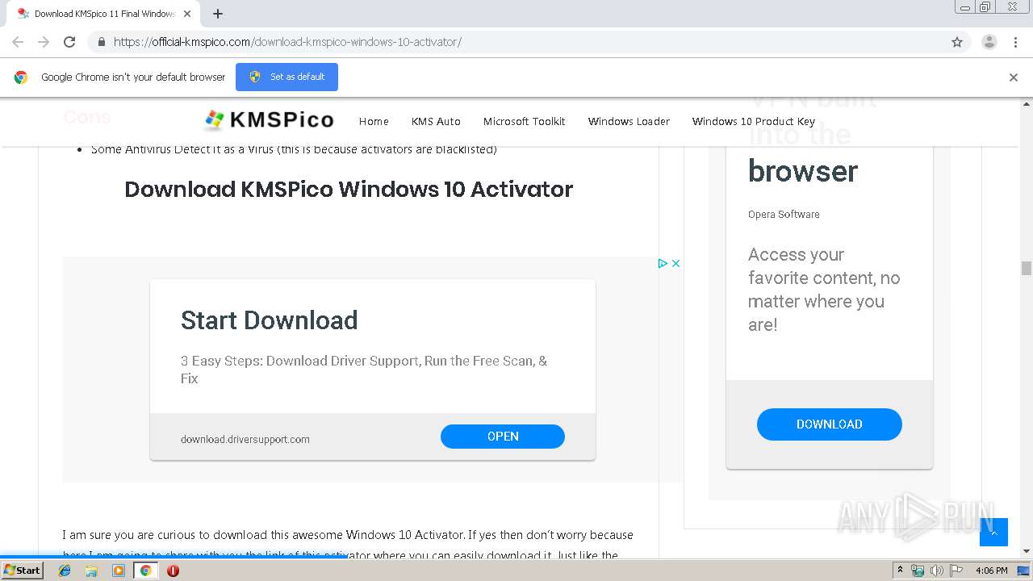Click the ad text '3 Easy Steps'
This screenshot has height=581, width=1033.
(x=364, y=370)
